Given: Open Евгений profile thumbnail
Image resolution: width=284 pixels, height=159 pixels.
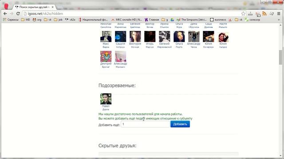Looking at the screenshot, I should 165,36.
